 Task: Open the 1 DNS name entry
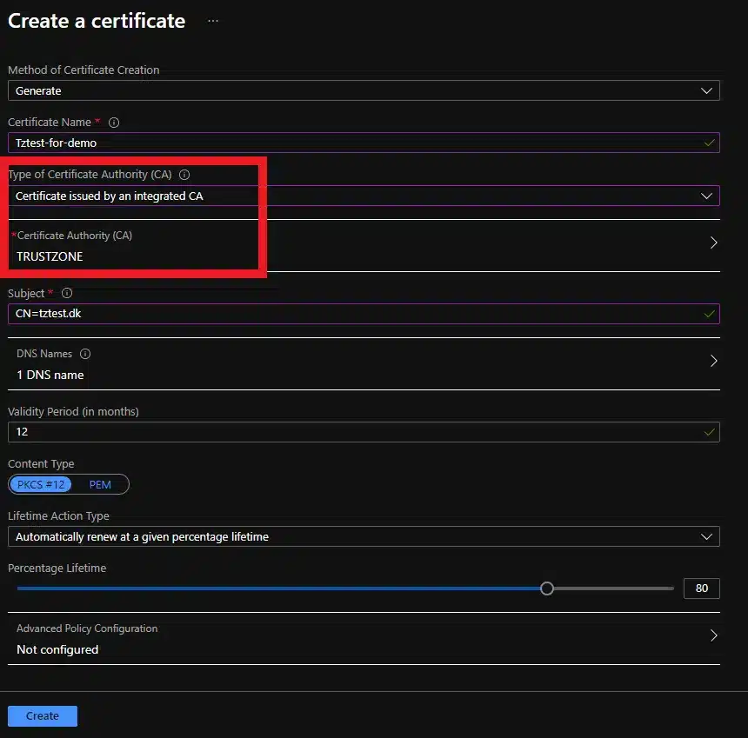click(x=50, y=375)
